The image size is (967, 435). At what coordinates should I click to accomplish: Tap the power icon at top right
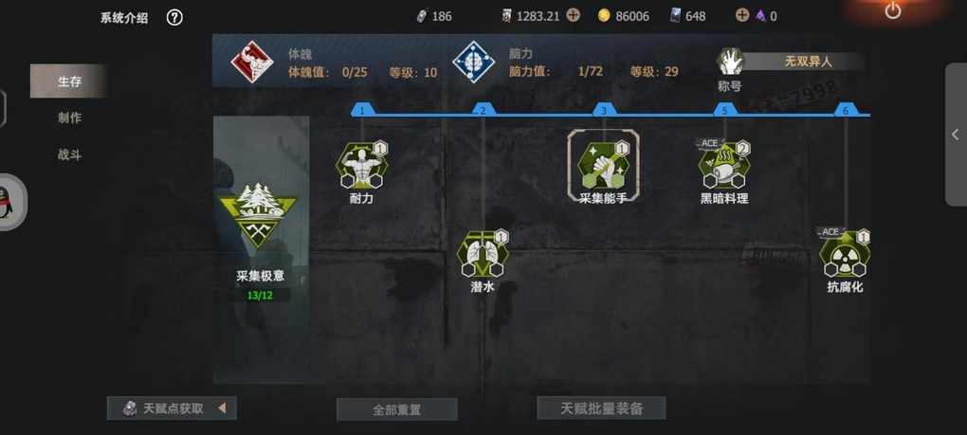[893, 10]
